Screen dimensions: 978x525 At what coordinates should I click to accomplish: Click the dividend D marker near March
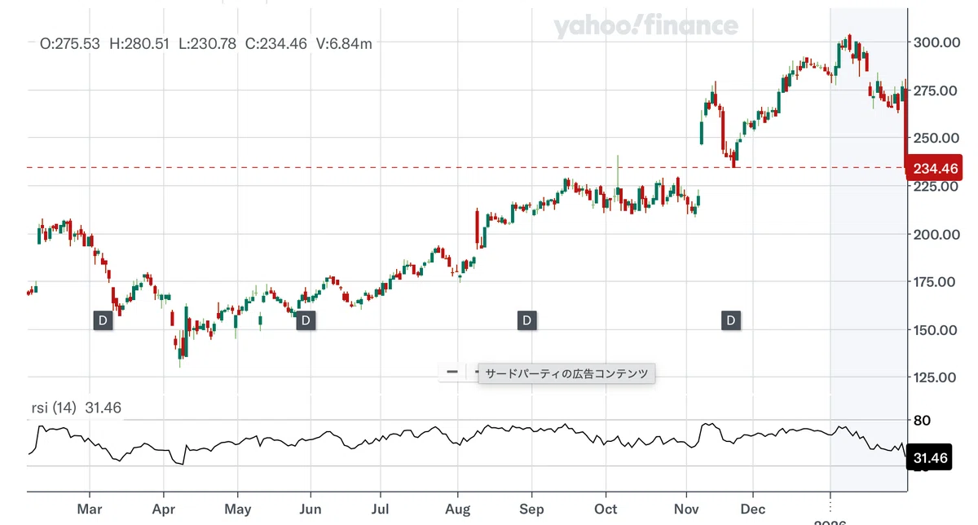(103, 320)
